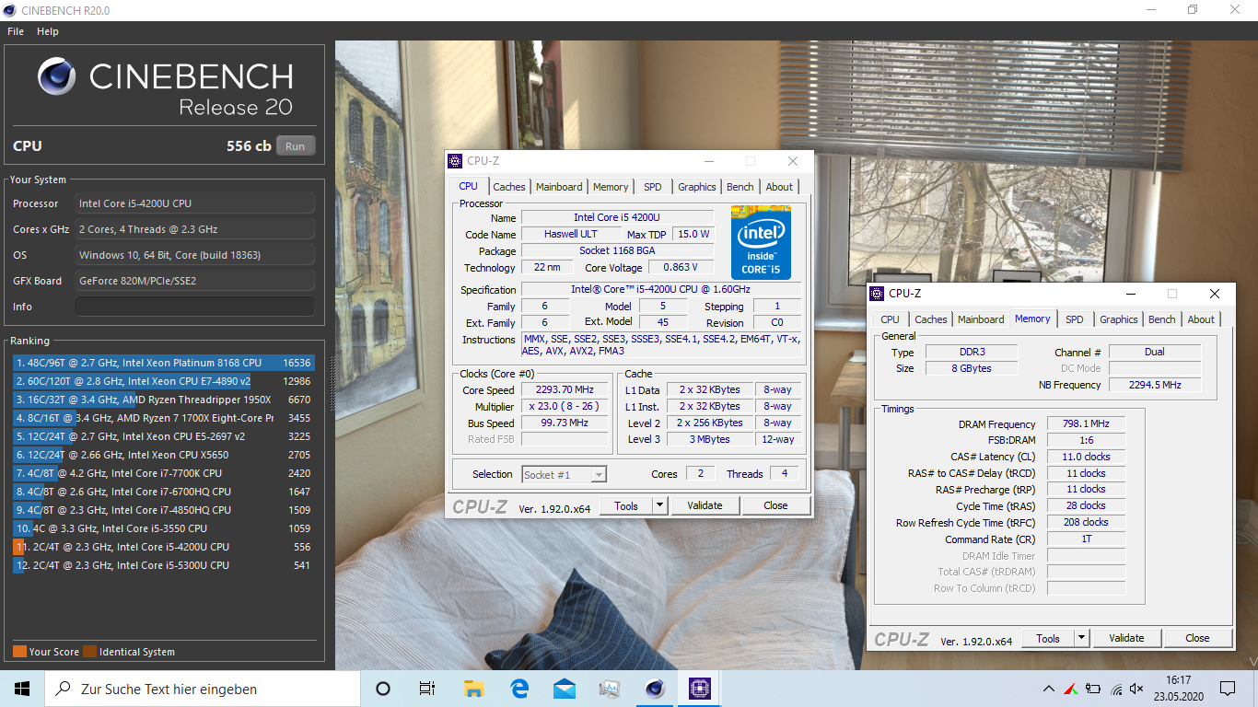Click the battery icon in system tray
The height and width of the screenshot is (707, 1258).
click(1093, 689)
